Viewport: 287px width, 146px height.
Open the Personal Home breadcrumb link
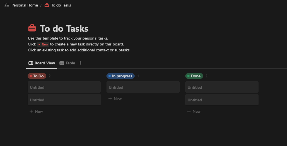point(25,5)
